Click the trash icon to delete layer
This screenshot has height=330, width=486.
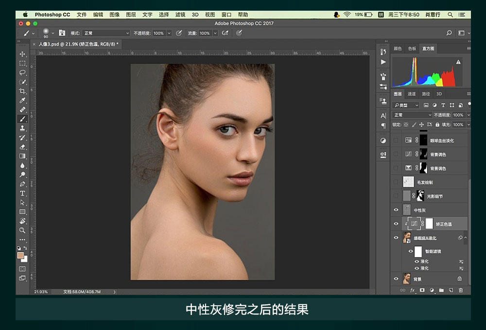point(461,290)
